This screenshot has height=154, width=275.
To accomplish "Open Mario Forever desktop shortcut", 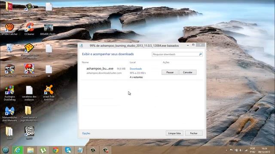I will tap(29, 70).
